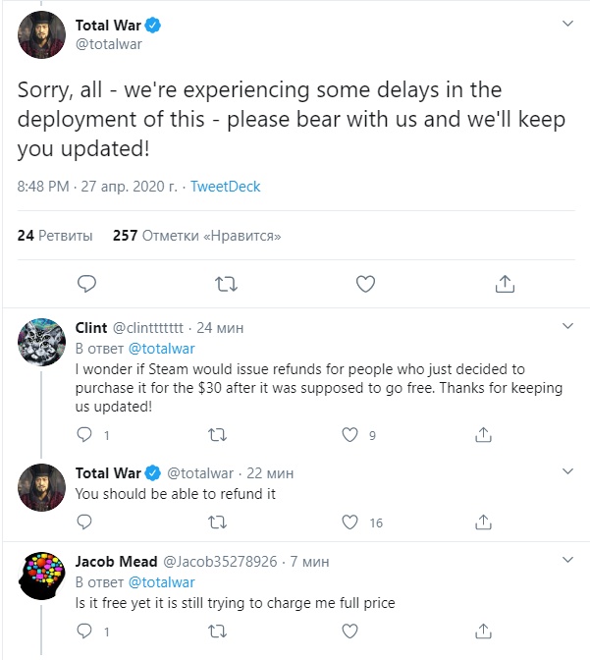Open the TweetDeck source link
The image size is (590, 660).
tap(225, 186)
